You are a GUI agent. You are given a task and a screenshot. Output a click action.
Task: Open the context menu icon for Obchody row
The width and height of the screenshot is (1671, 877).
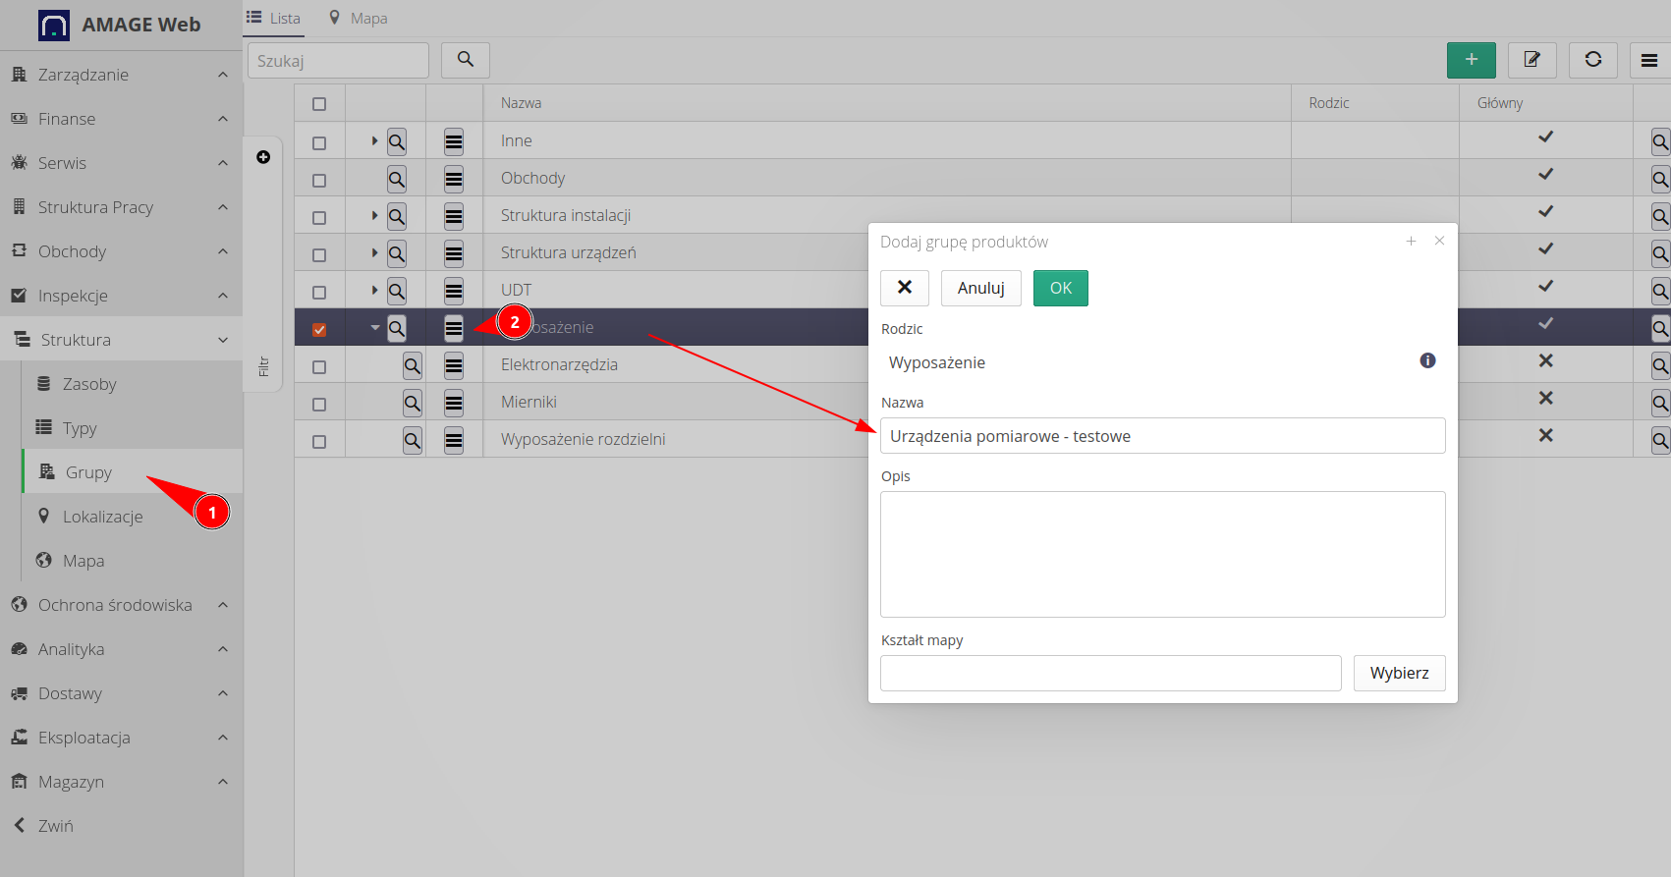[453, 179]
